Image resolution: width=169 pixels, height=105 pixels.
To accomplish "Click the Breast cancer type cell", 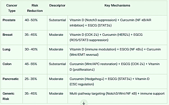I will 8,35.
